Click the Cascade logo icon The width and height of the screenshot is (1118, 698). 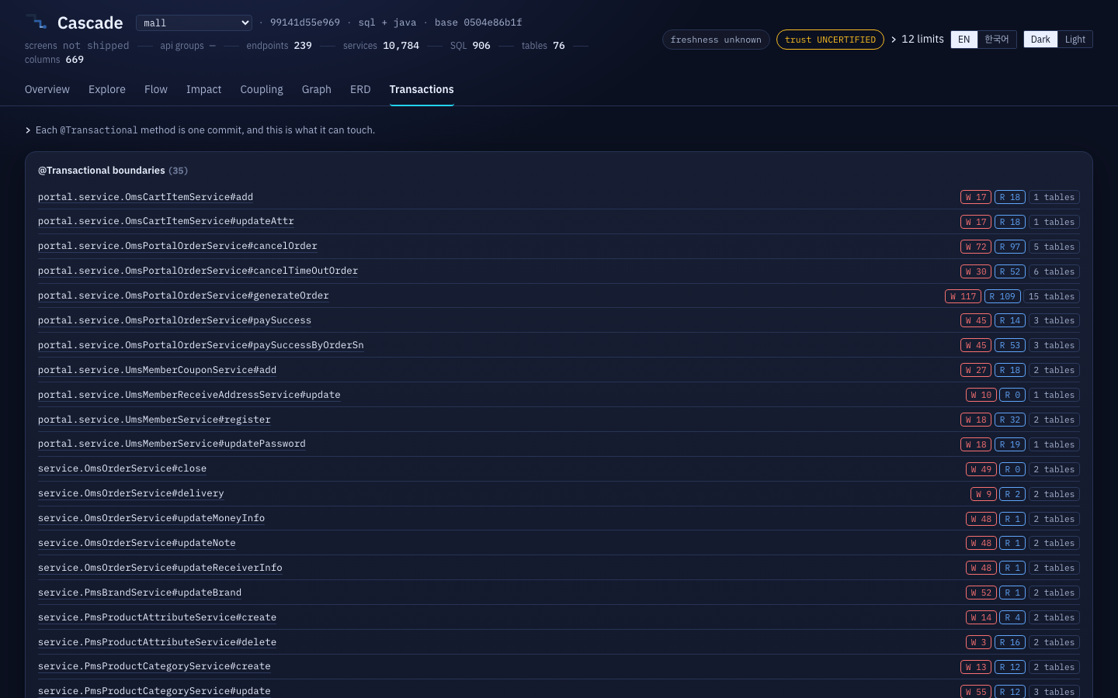point(36,22)
